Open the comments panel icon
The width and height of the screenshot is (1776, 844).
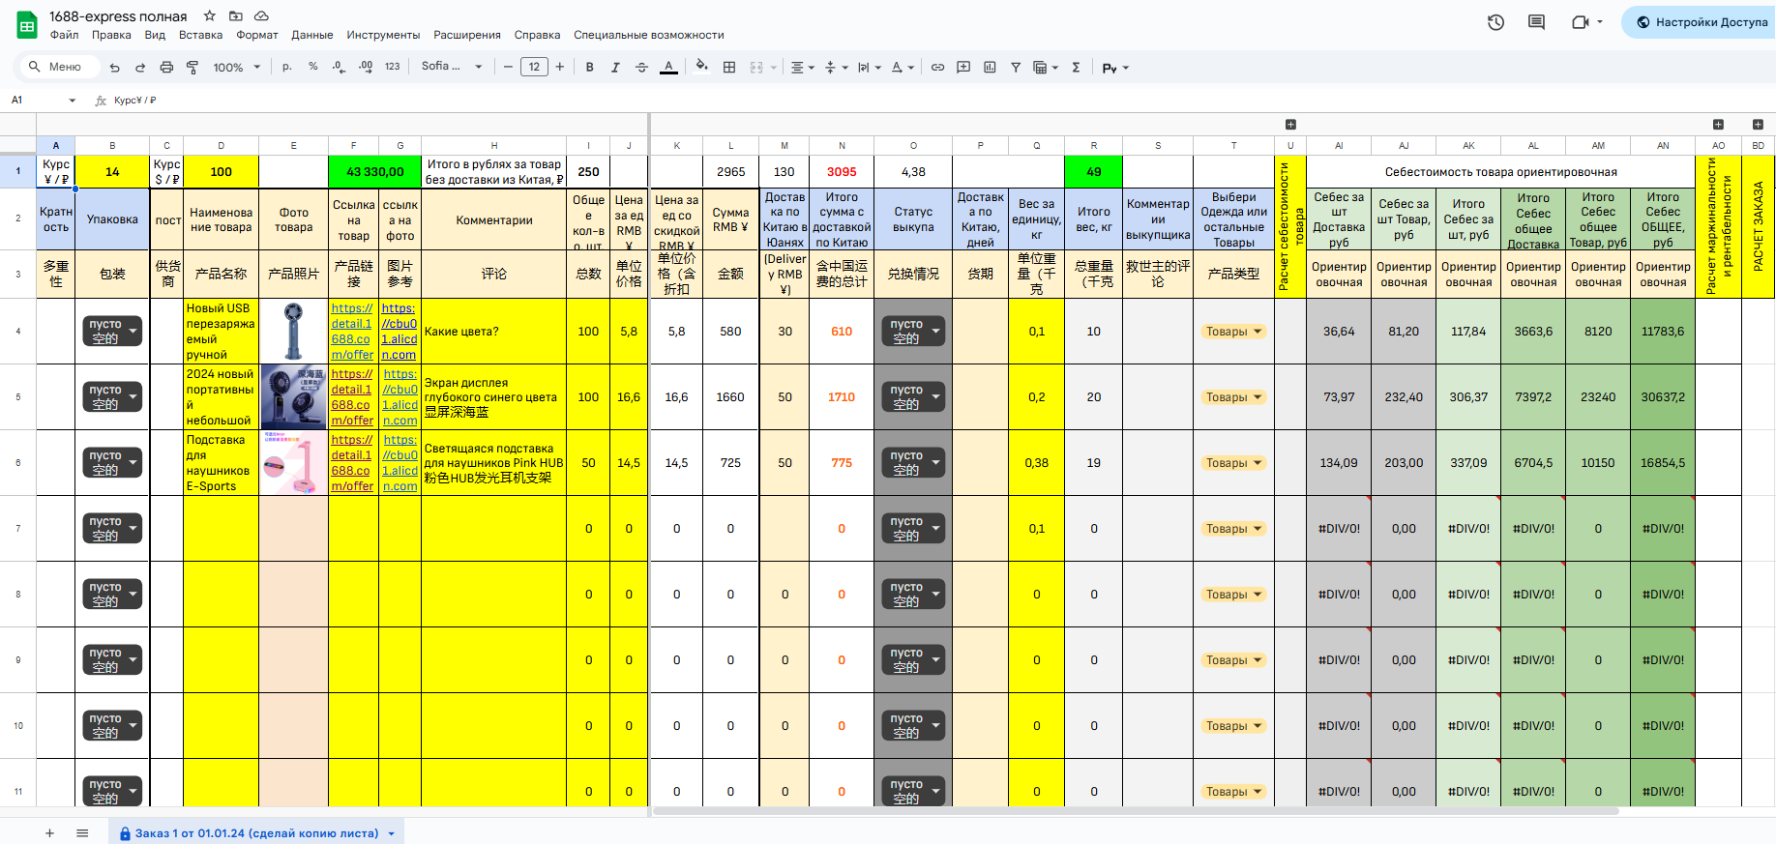click(1536, 22)
